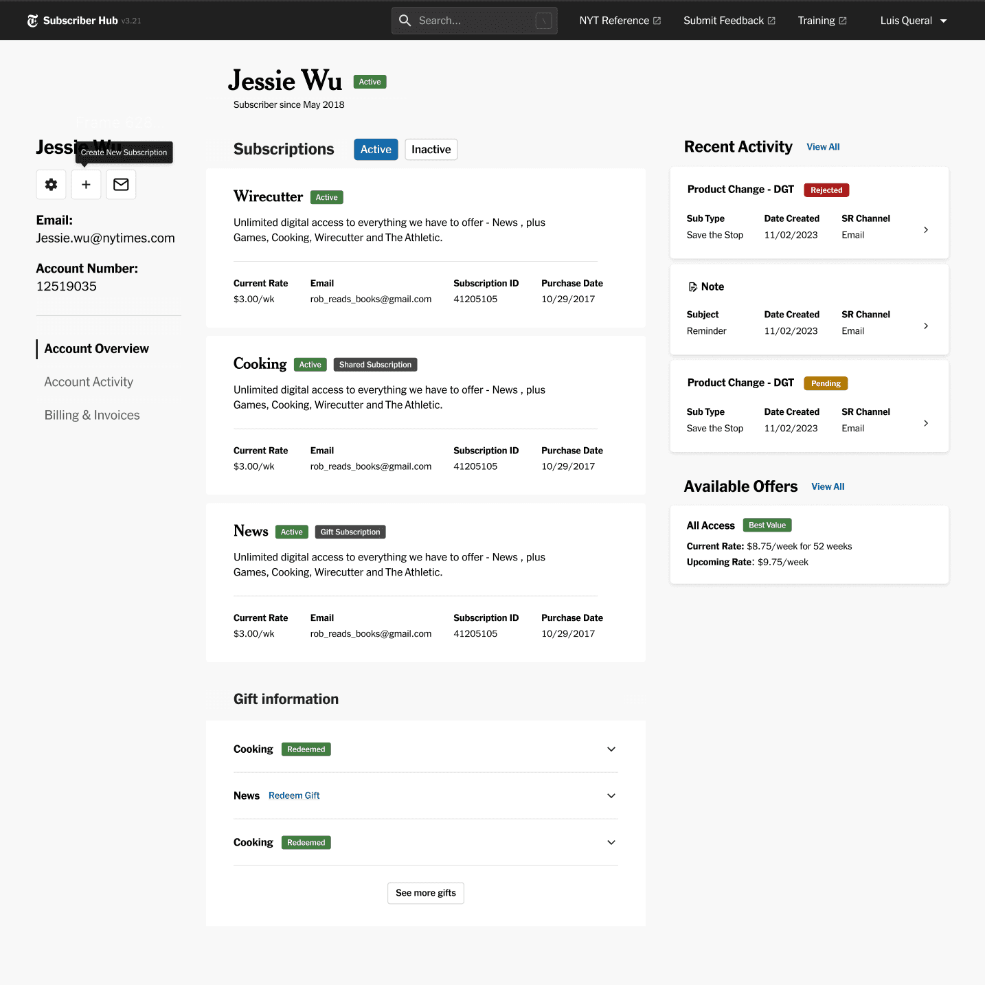The height and width of the screenshot is (985, 985).
Task: Click the Shared Subscription badge
Action: 375,365
